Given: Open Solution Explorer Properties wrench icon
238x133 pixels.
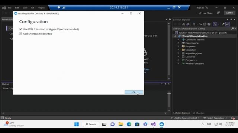Looking at the screenshot, I should pyautogui.click(x=223, y=24).
